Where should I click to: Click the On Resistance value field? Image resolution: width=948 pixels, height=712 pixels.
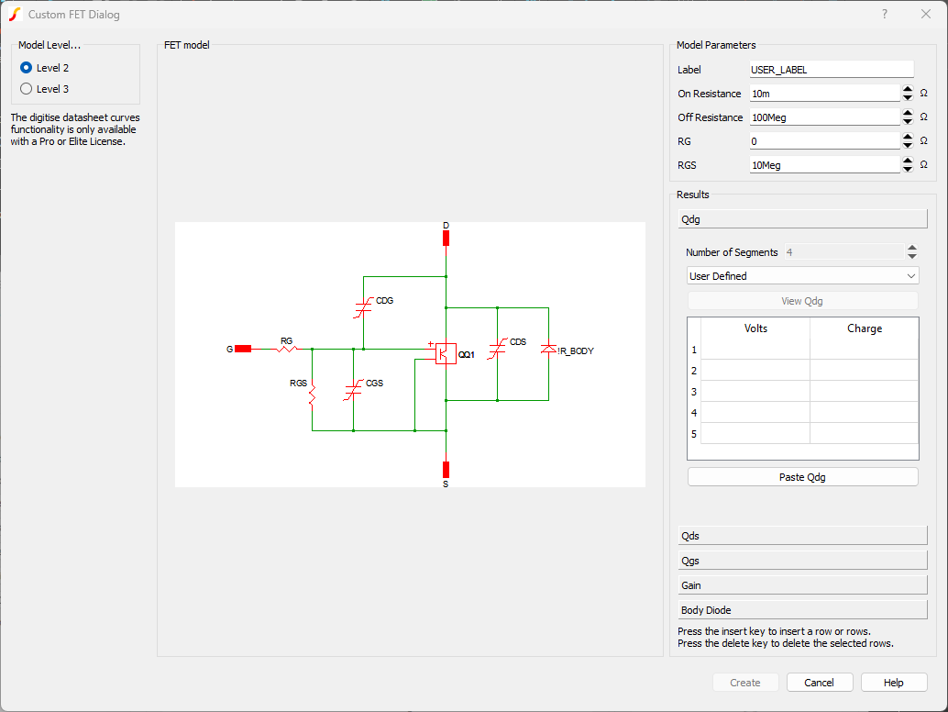click(x=824, y=94)
